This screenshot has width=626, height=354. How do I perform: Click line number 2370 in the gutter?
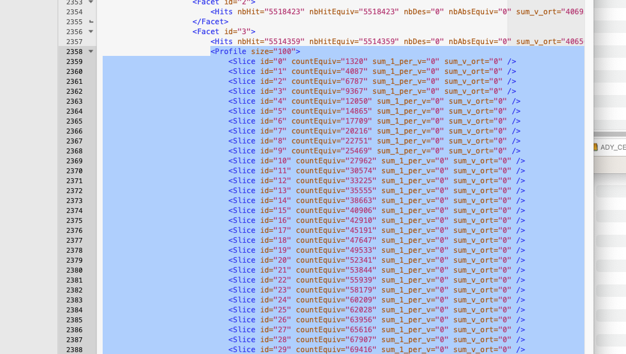click(74, 171)
